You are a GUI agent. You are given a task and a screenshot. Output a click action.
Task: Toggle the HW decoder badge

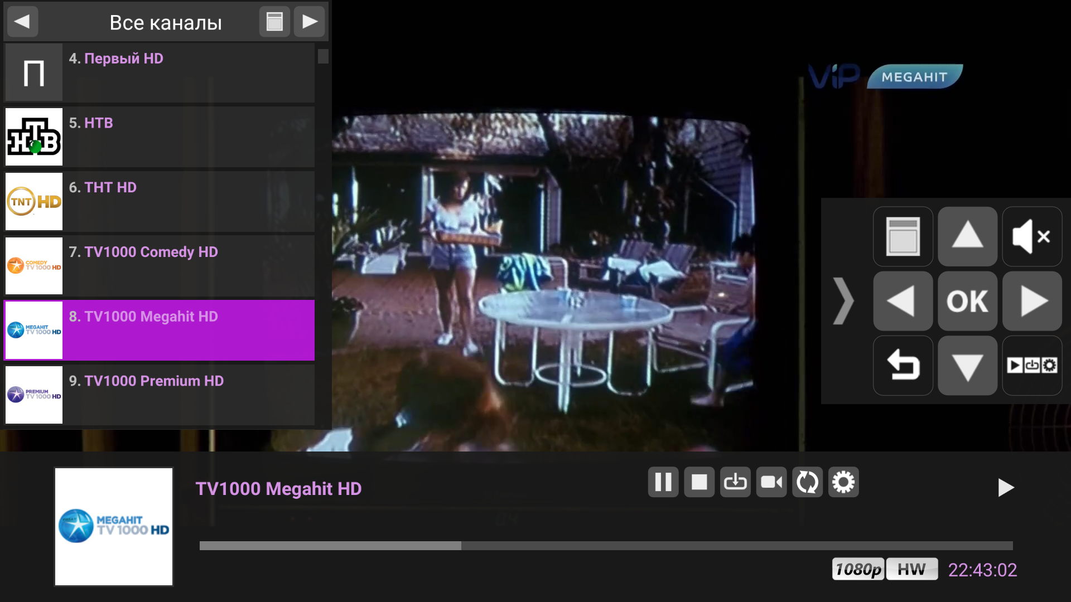[x=911, y=569]
